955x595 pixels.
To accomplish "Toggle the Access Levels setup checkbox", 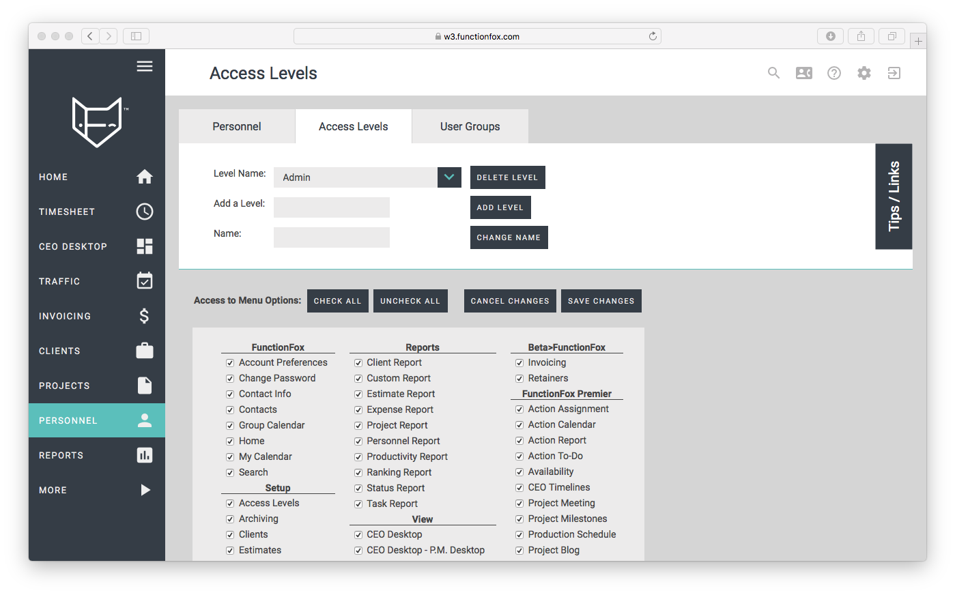I will (230, 504).
